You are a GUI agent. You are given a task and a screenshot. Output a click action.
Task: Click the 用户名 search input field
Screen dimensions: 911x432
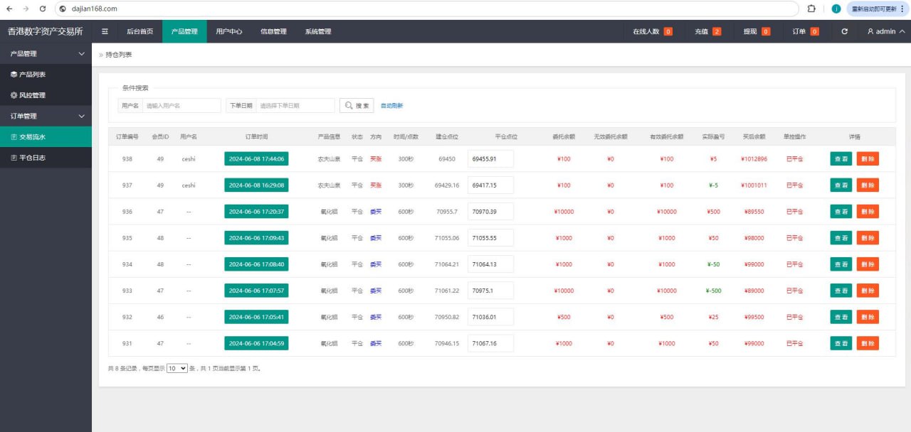point(181,105)
